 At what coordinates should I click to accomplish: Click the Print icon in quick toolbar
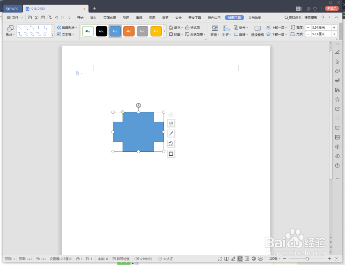click(43, 18)
